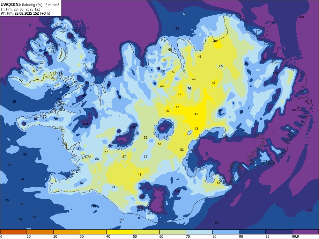Click the 'Rakastig (%) í 2 m hæð' label
The image size is (319, 239).
(41, 5)
